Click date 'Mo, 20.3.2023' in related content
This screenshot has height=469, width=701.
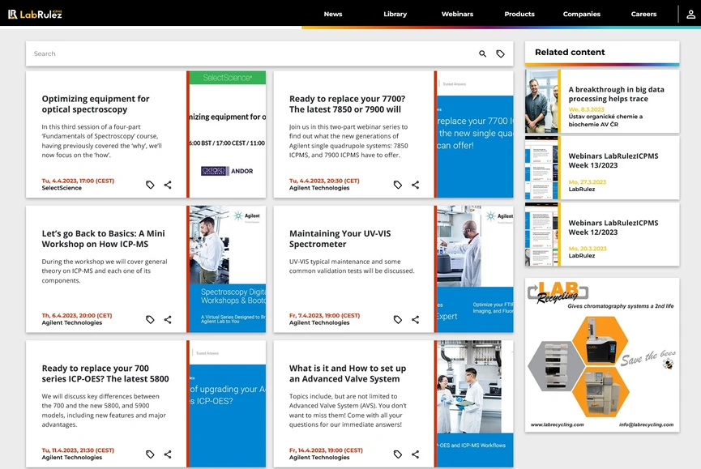tap(587, 249)
